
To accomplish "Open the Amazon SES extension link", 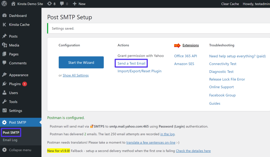I will pyautogui.click(x=184, y=64).
